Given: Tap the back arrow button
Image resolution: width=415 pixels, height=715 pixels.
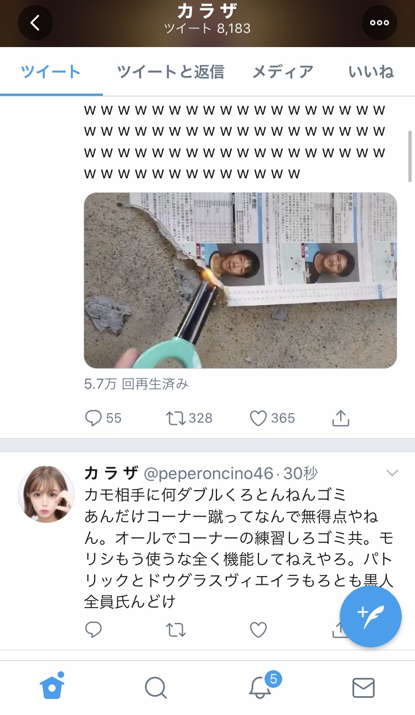Looking at the screenshot, I should point(35,23).
